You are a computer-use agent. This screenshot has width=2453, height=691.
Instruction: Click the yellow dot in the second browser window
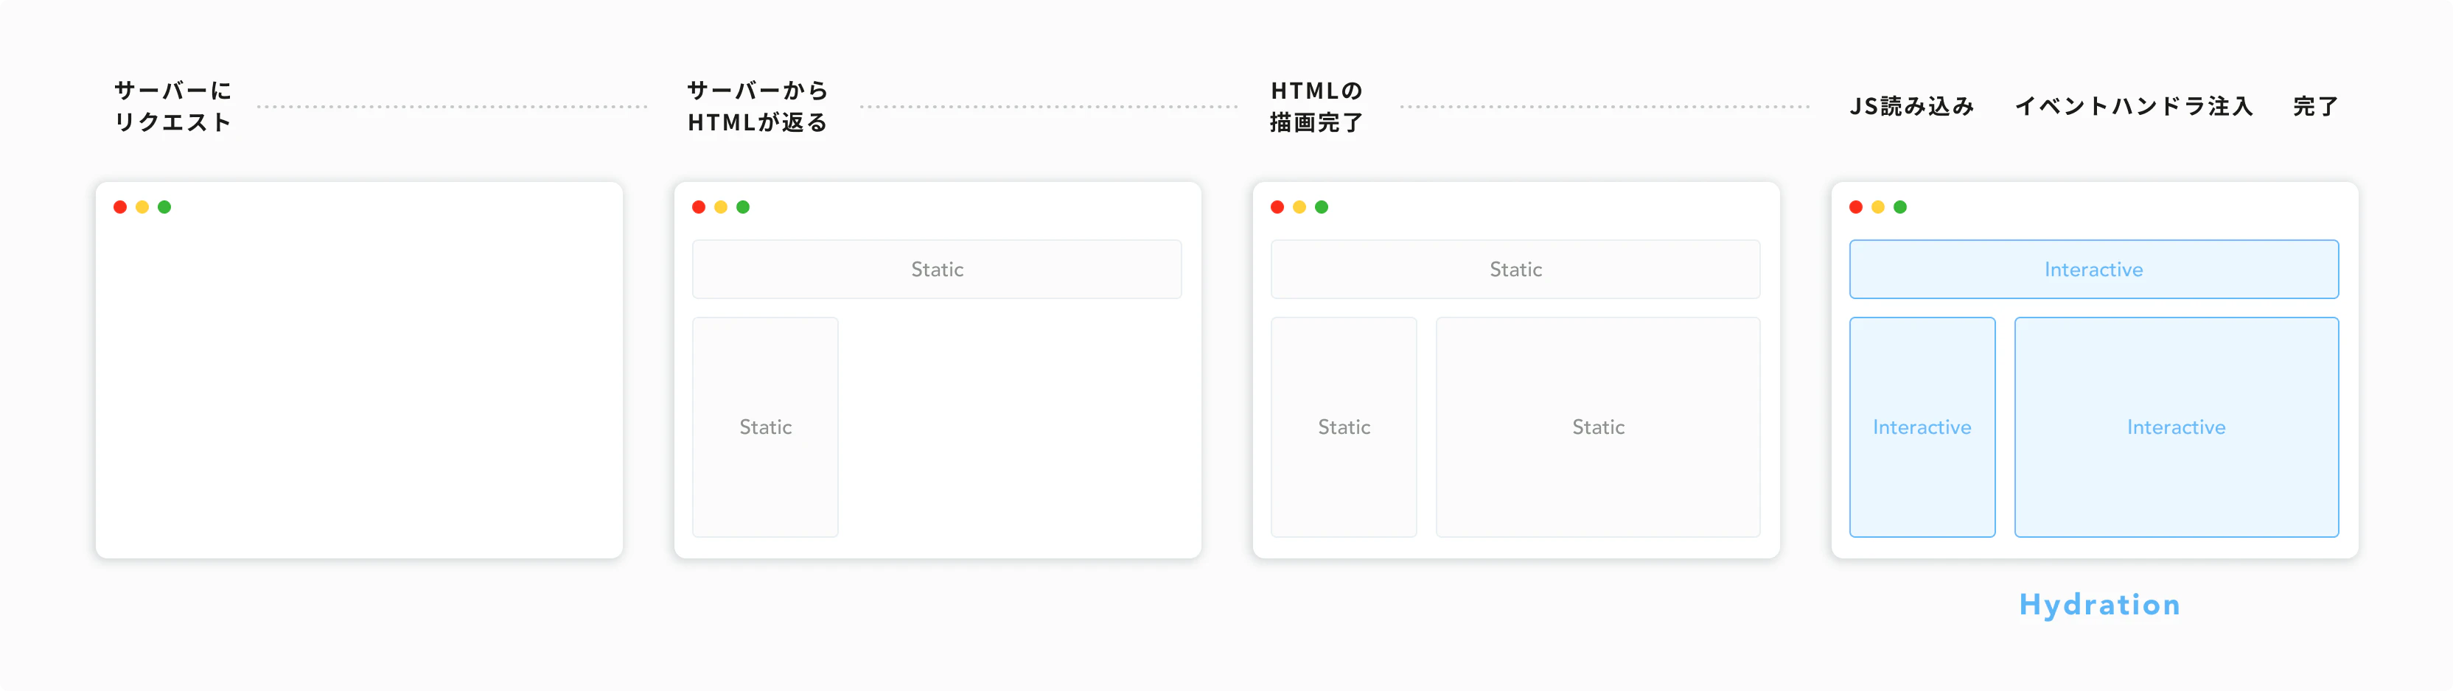(x=721, y=206)
